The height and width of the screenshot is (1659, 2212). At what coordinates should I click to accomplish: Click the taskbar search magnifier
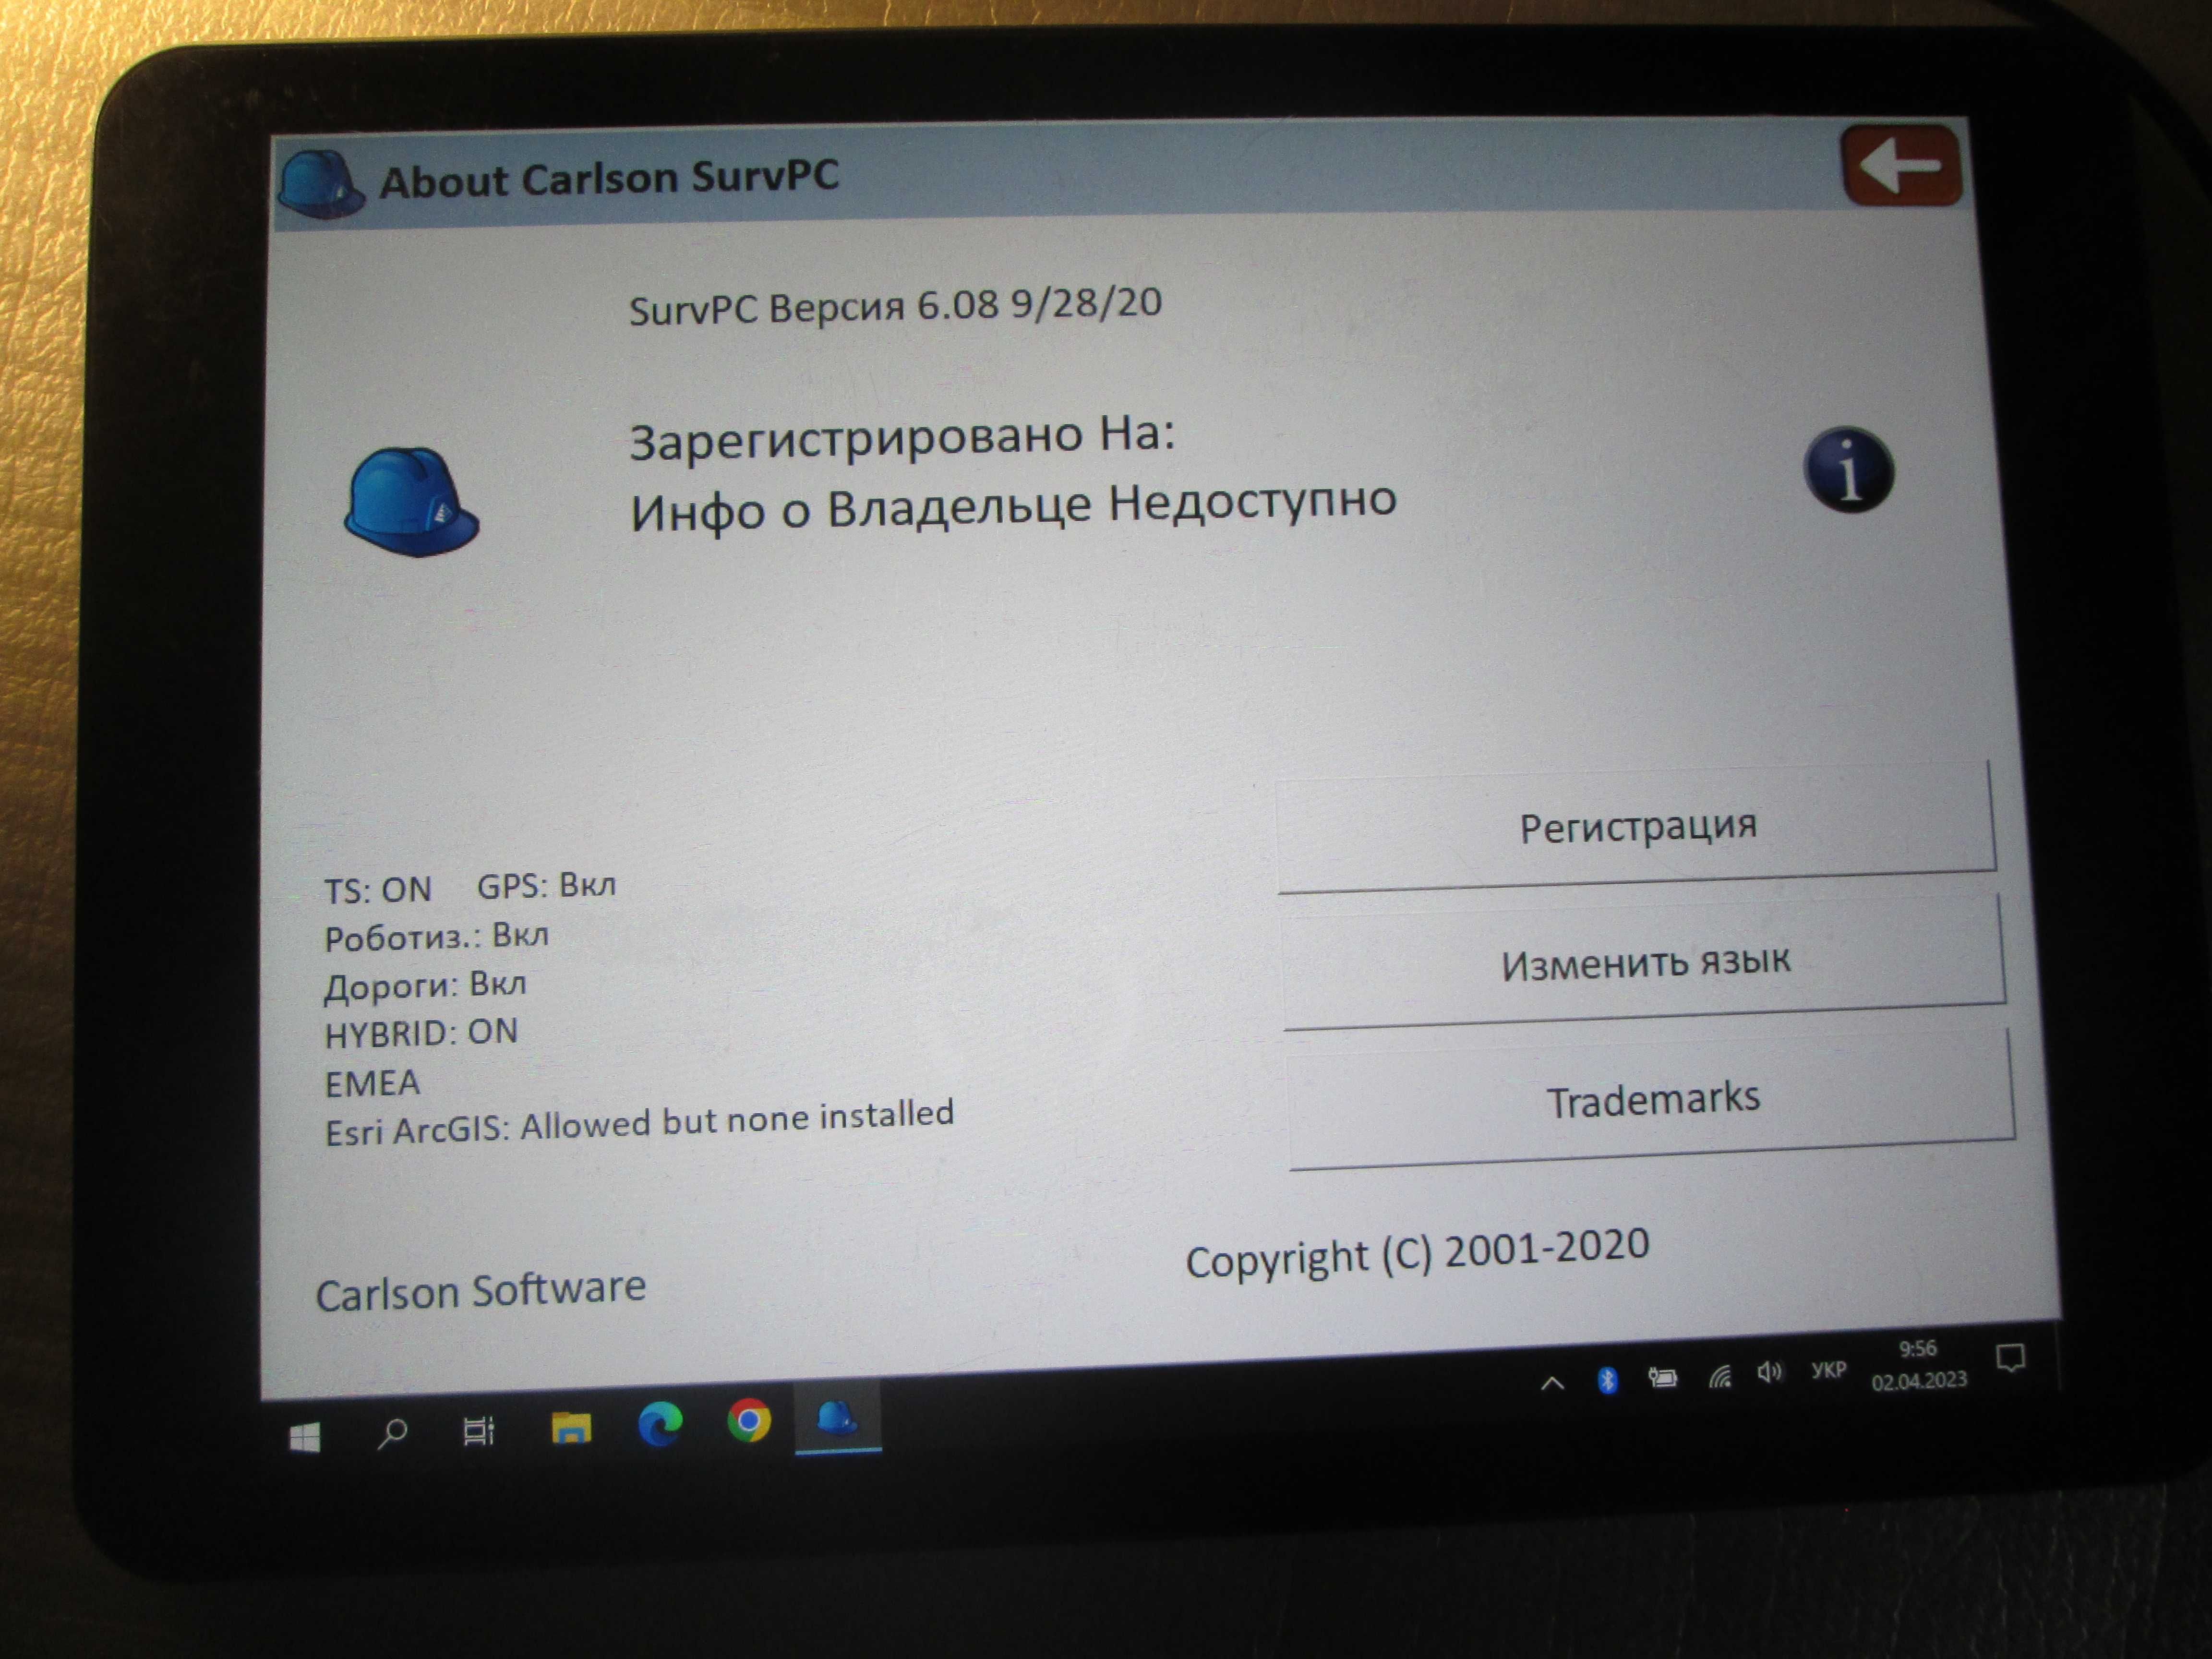pos(392,1434)
